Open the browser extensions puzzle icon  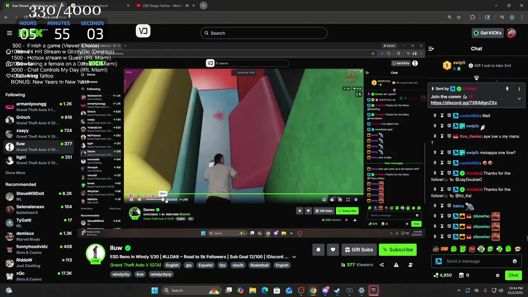click(x=473, y=17)
